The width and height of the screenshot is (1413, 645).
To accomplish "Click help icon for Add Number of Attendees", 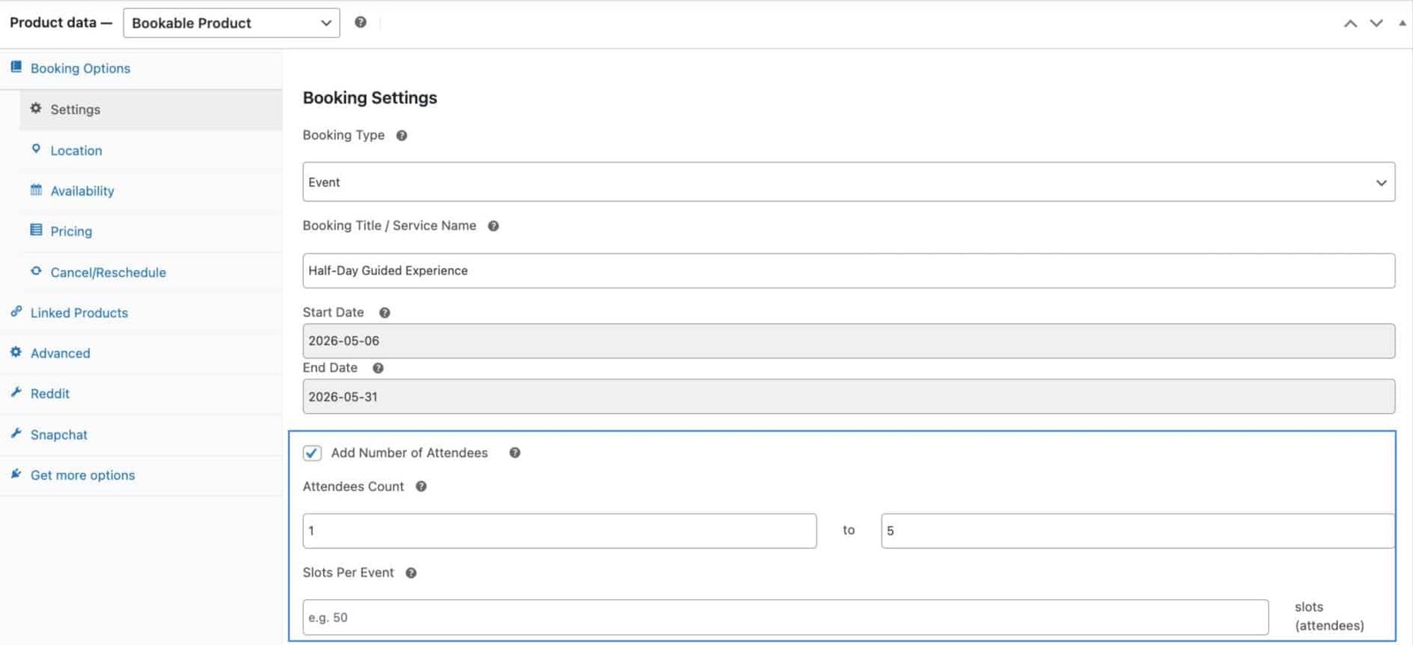I will [x=515, y=453].
